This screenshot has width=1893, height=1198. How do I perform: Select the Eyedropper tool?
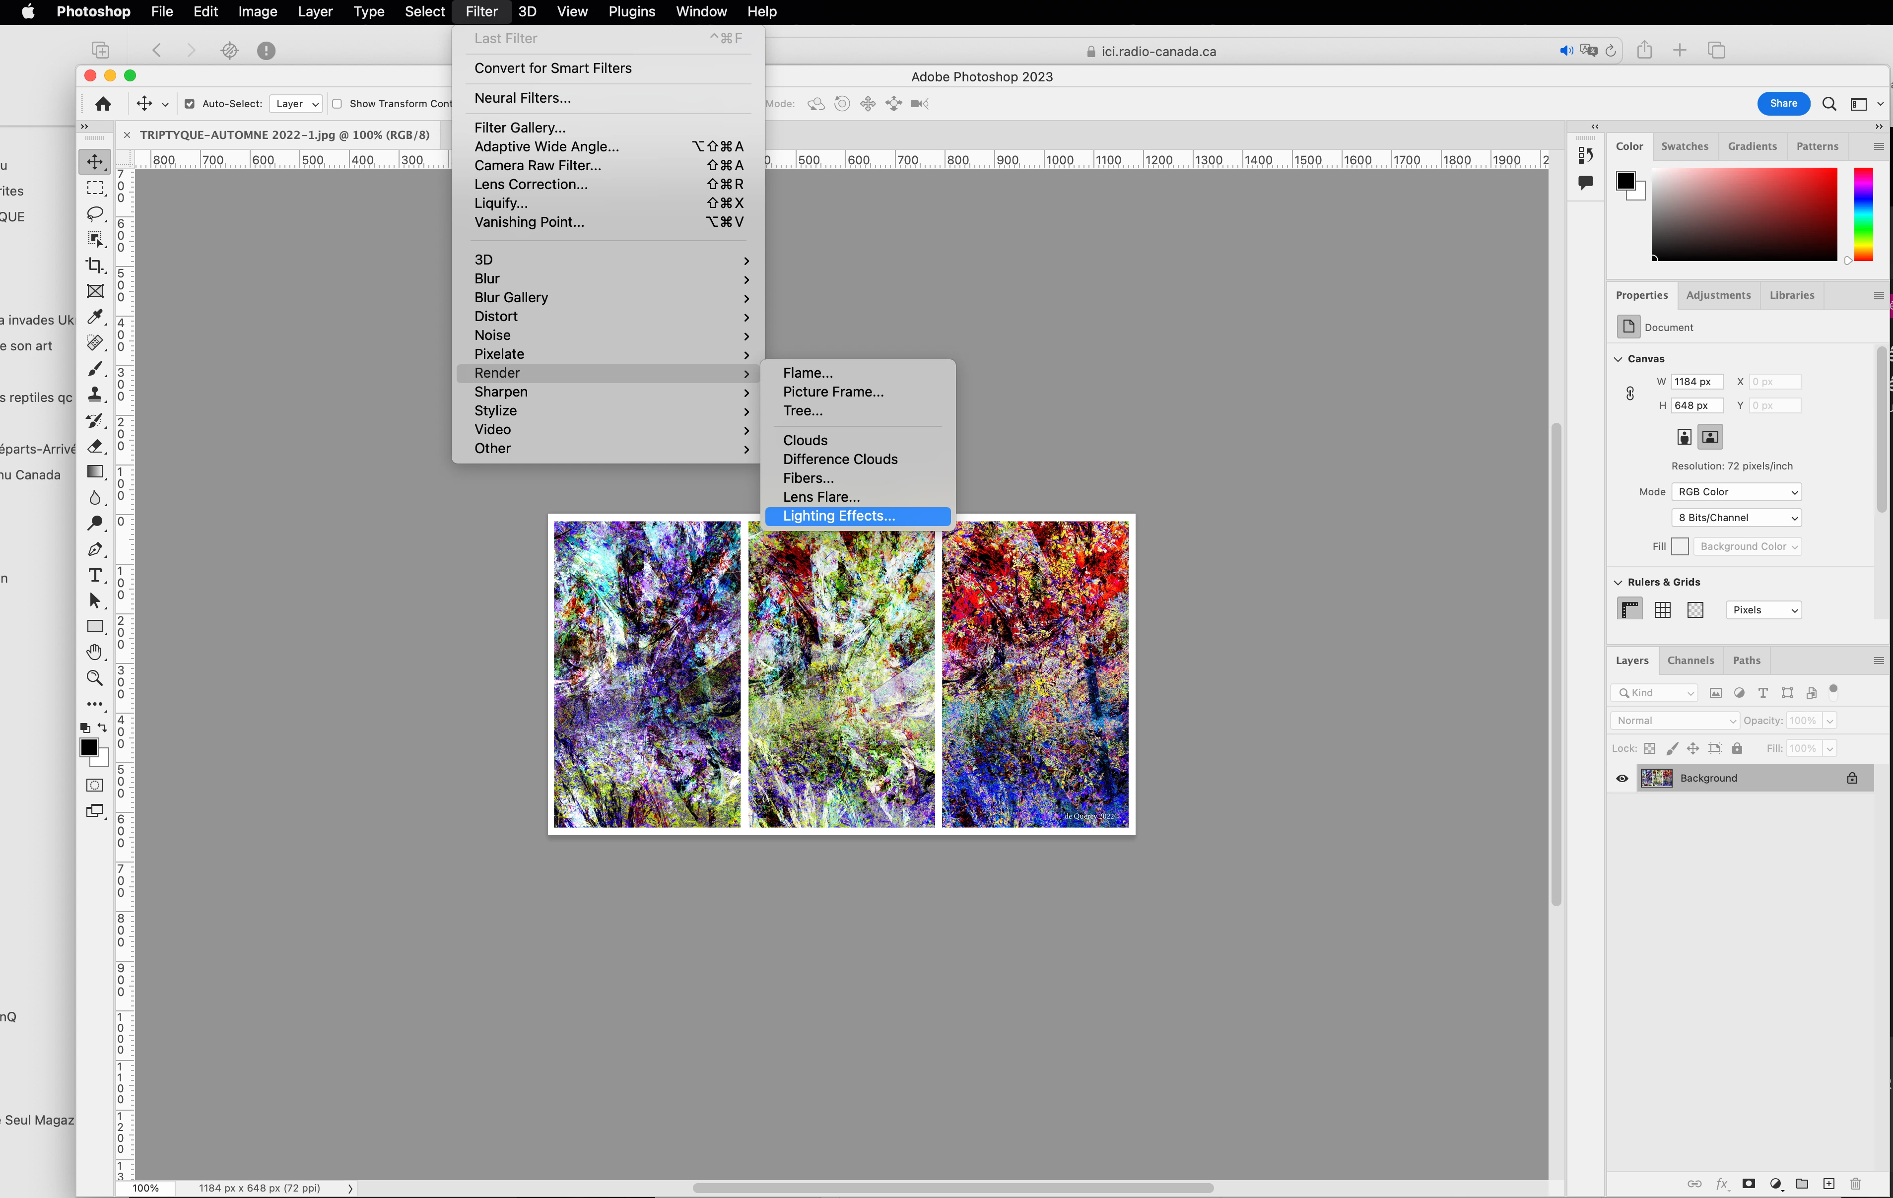95,317
